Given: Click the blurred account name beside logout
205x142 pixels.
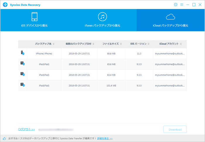Looking at the screenshot, I should [56, 130].
